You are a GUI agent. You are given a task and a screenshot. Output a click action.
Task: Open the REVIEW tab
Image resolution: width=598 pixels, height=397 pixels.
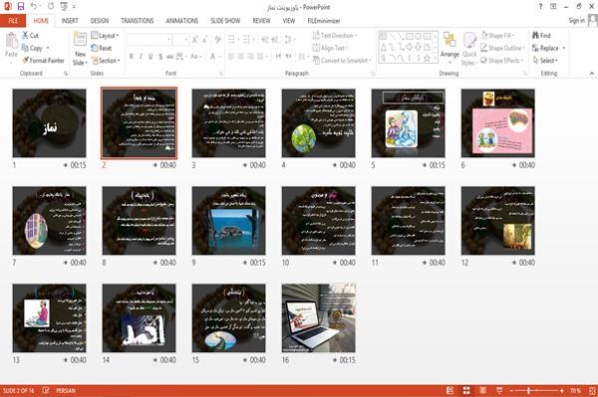point(261,21)
